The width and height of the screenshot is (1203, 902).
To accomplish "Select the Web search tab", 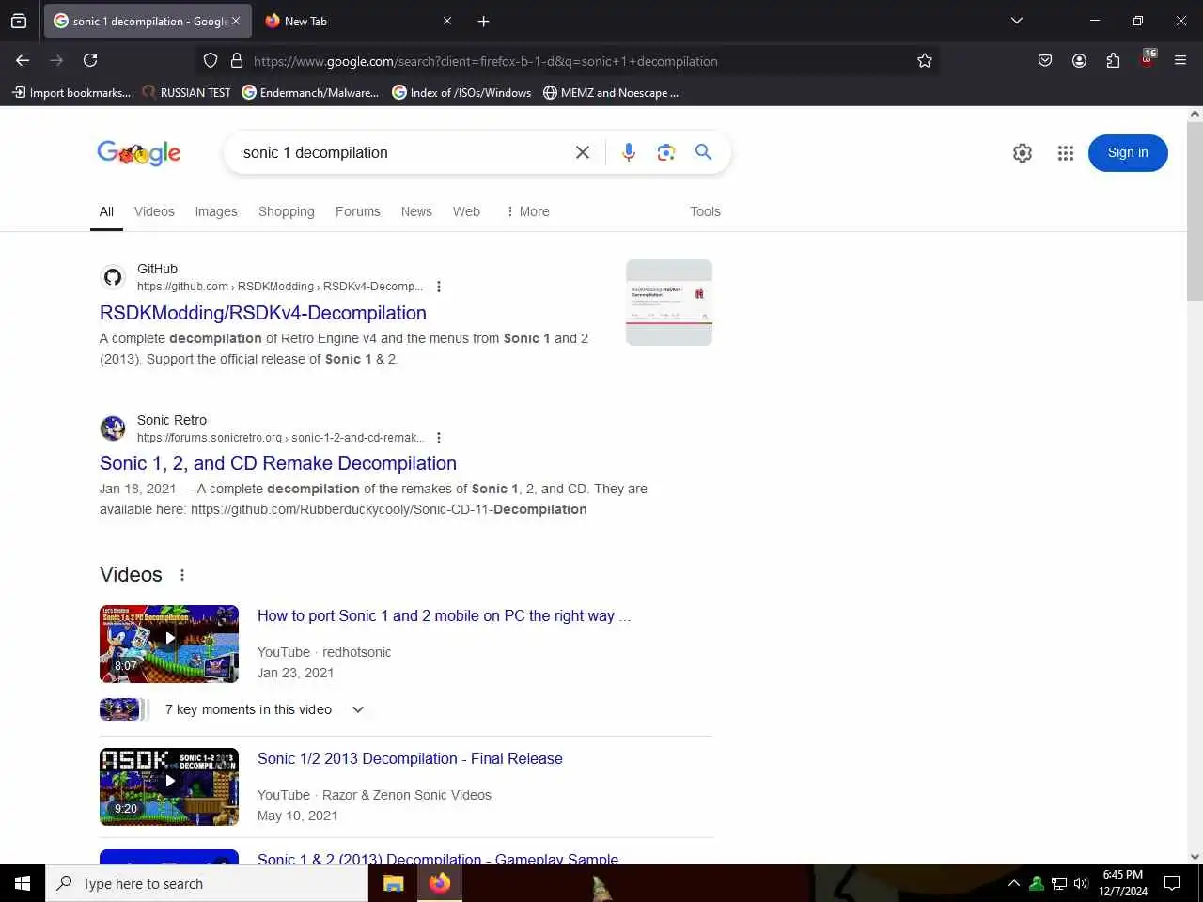I will [x=466, y=211].
